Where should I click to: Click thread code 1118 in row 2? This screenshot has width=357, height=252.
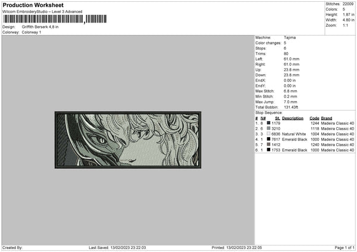tap(315, 129)
